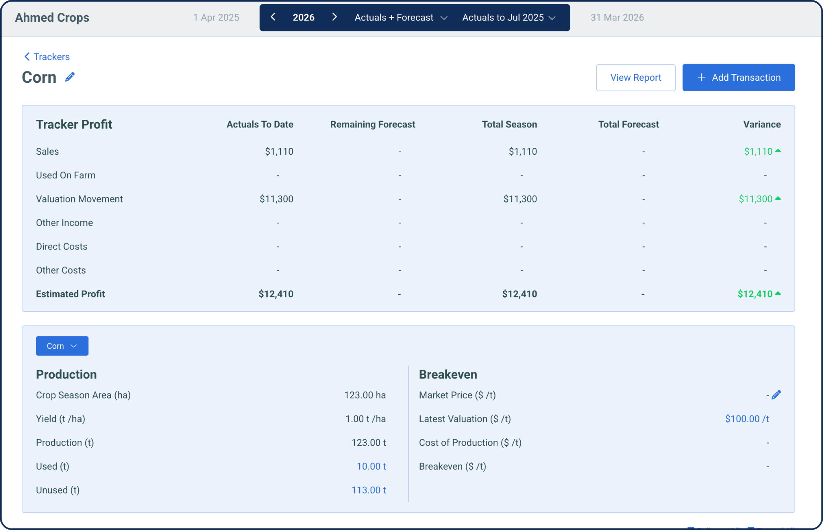Click green up arrow beside Sales variance
823x530 pixels.
(778, 151)
